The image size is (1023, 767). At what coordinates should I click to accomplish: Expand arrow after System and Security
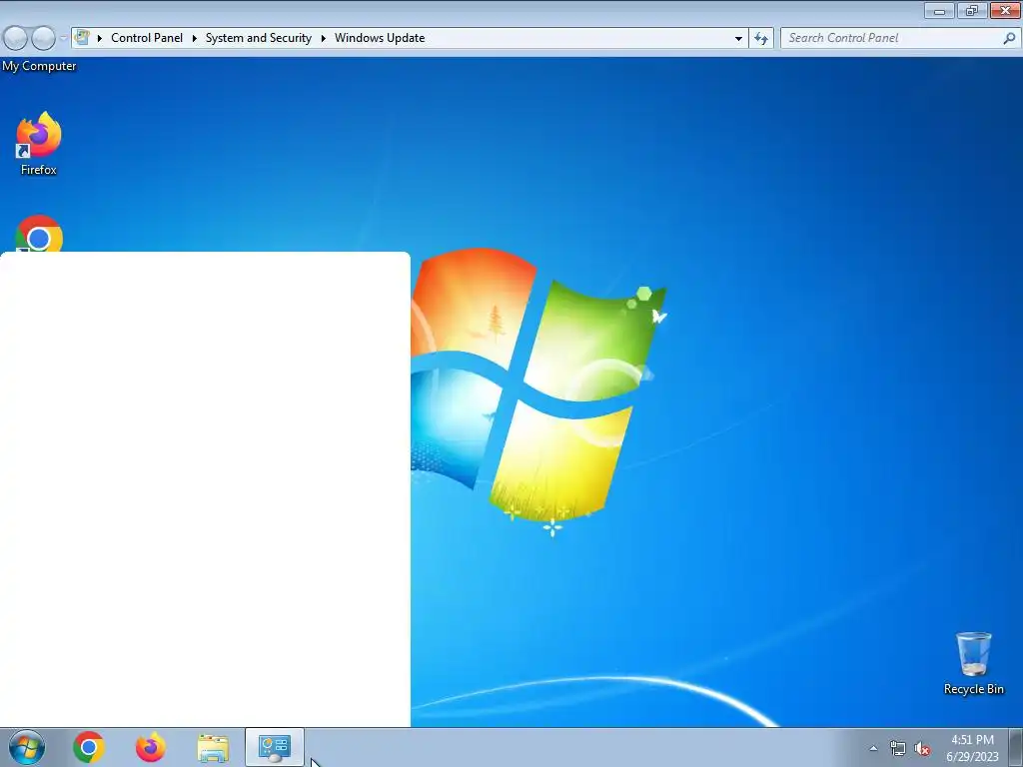323,38
